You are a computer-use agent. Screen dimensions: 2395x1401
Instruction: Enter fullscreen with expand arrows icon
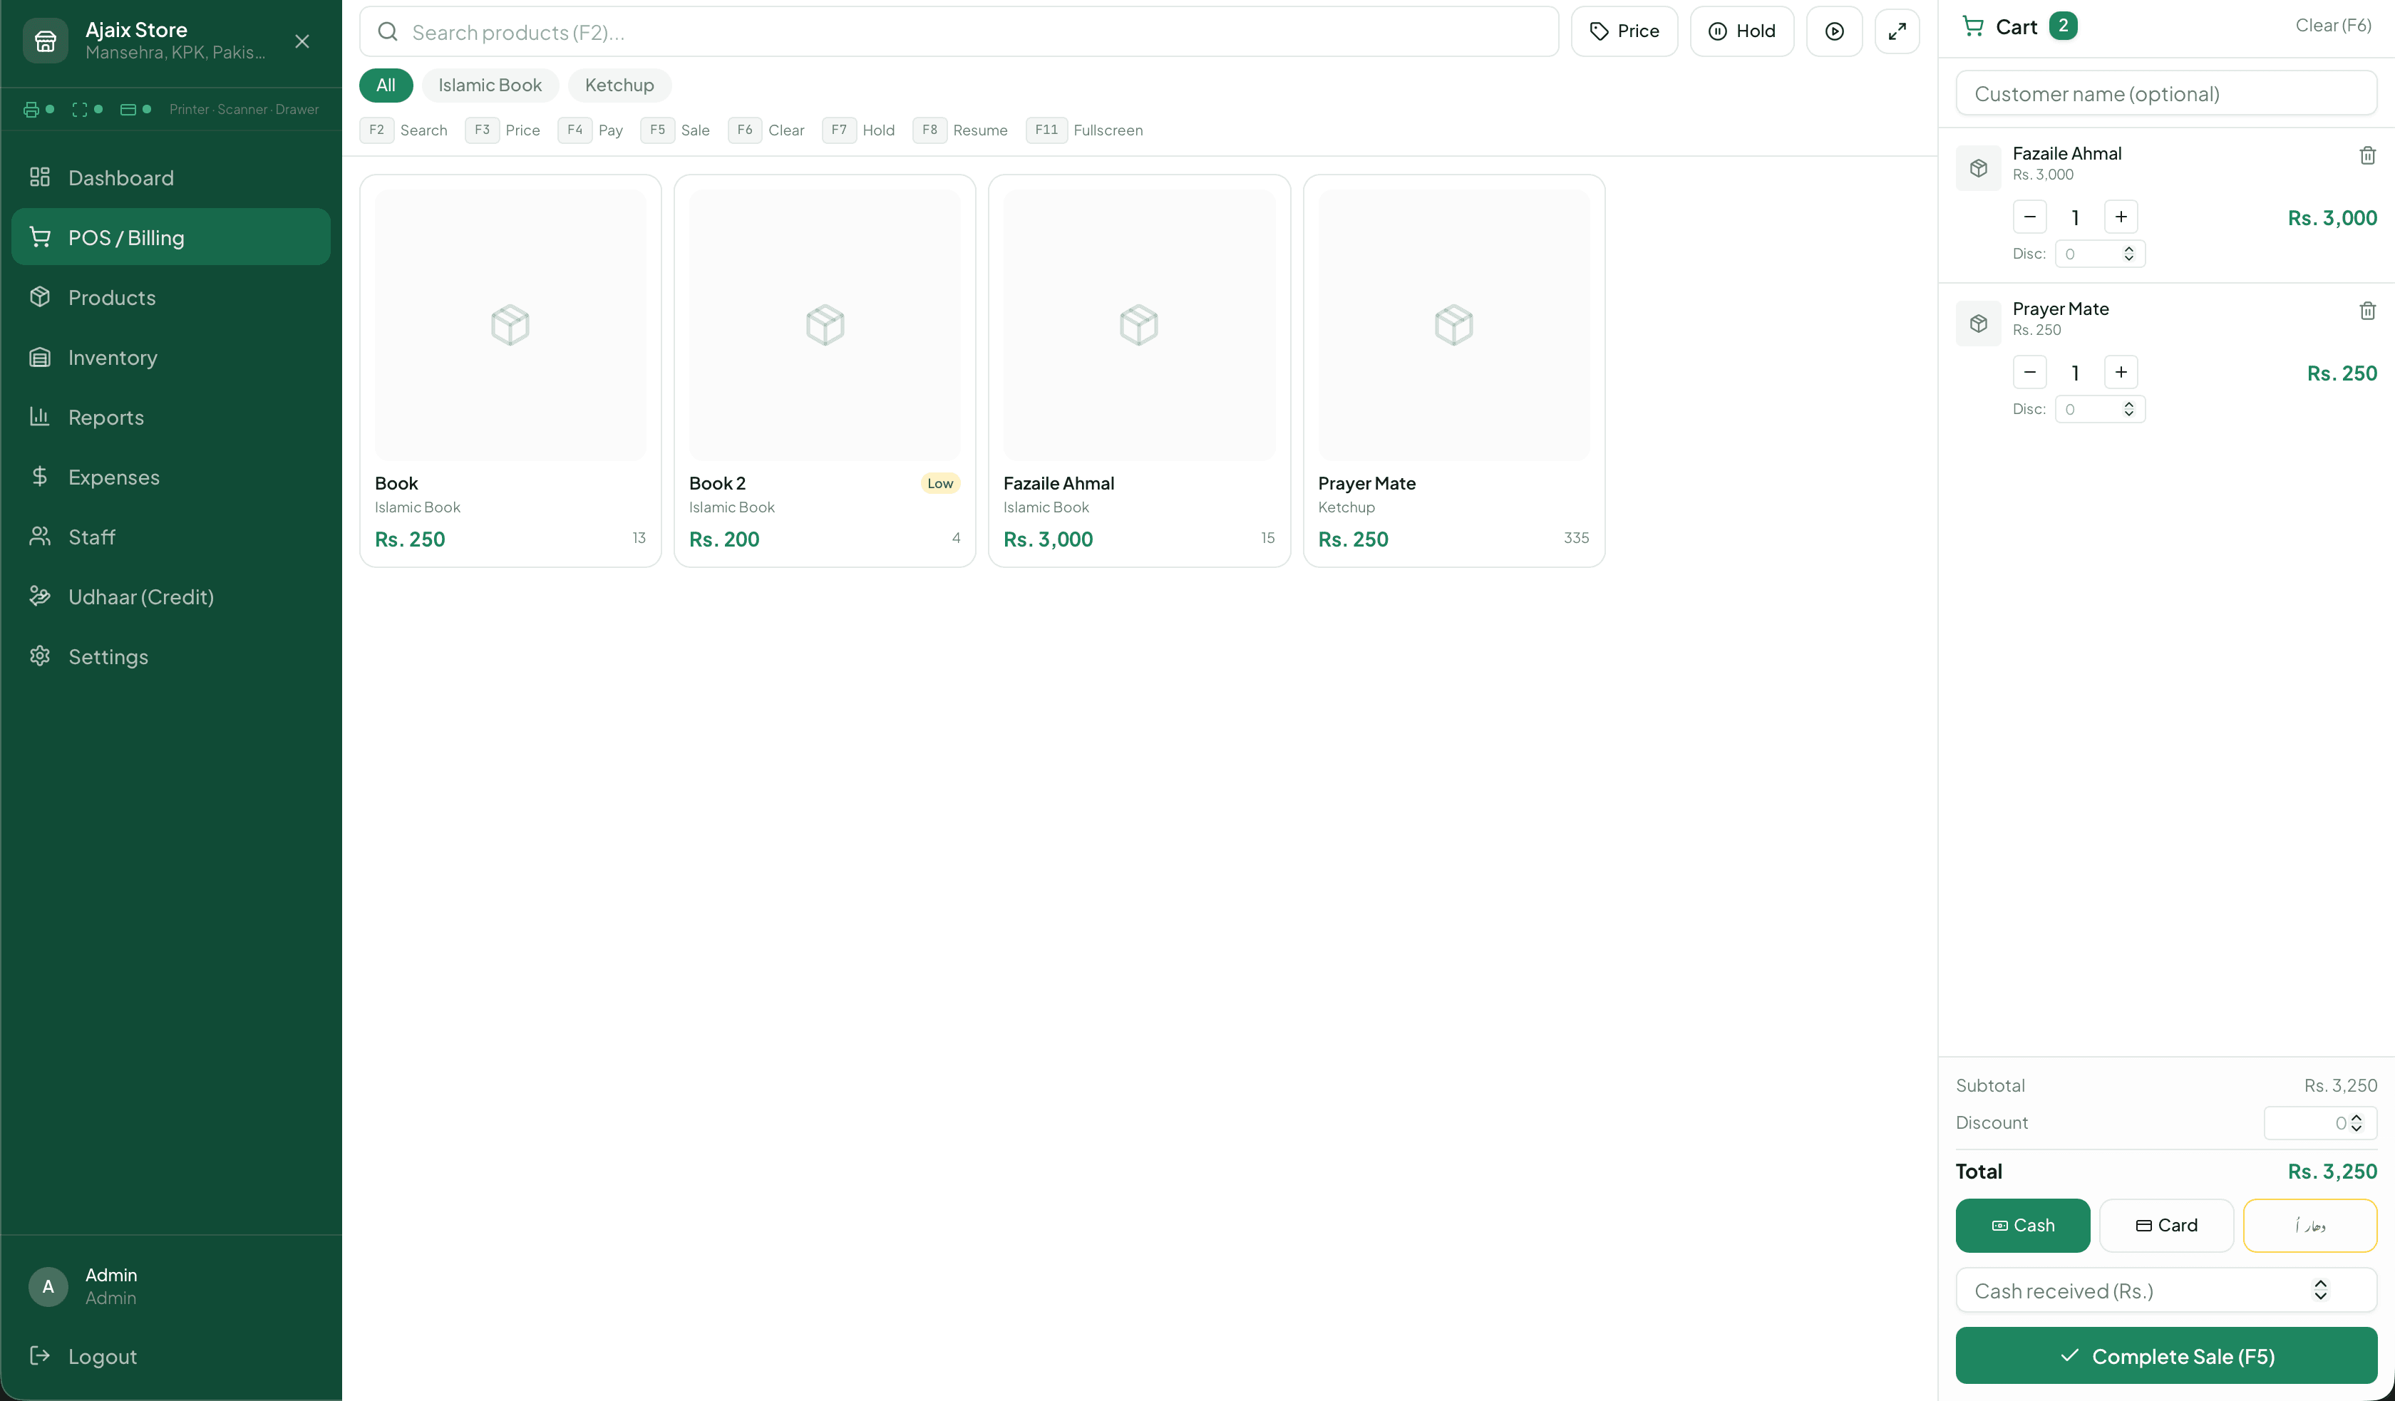(x=1896, y=31)
